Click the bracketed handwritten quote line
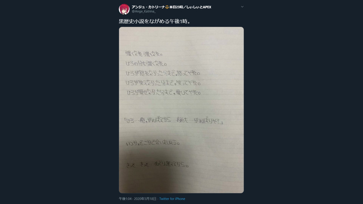Image resolution: width=363 pixels, height=204 pixels. click(x=174, y=121)
